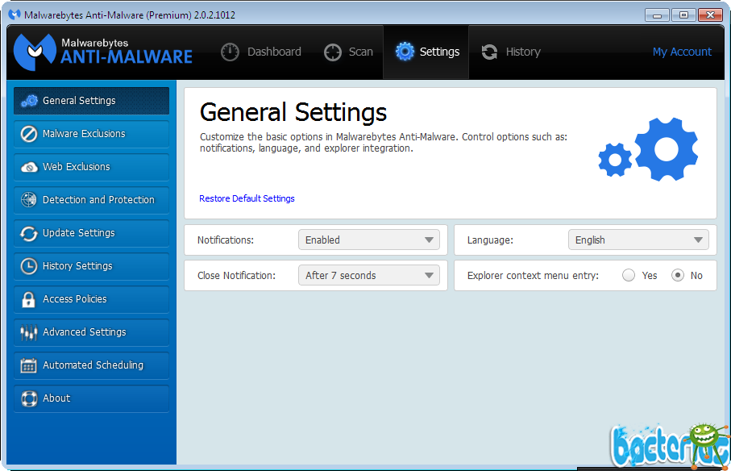The width and height of the screenshot is (731, 471).
Task: Click the Advanced Settings sliders icon
Action: 28,332
